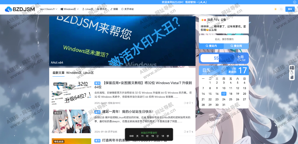Open the 资讯区 nav menu item
This screenshot has height=144, width=298.
tap(102, 9)
